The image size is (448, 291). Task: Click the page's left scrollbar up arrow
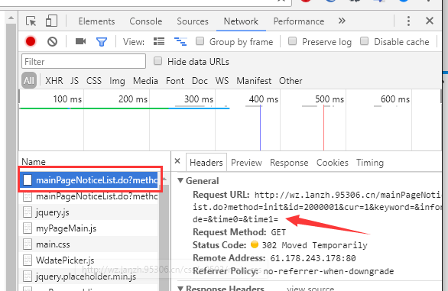(x=11, y=18)
